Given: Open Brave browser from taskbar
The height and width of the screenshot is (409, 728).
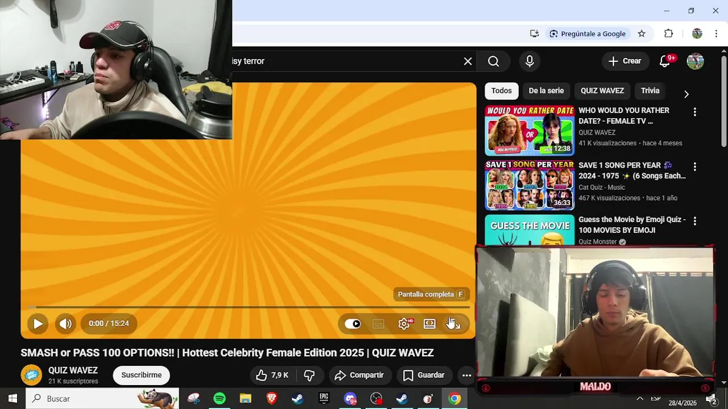Looking at the screenshot, I should tap(271, 399).
